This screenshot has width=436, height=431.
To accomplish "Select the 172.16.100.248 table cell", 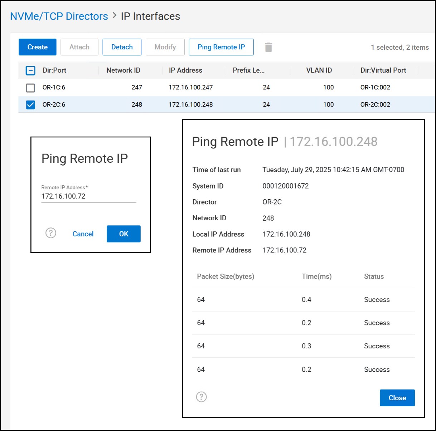I will point(191,105).
